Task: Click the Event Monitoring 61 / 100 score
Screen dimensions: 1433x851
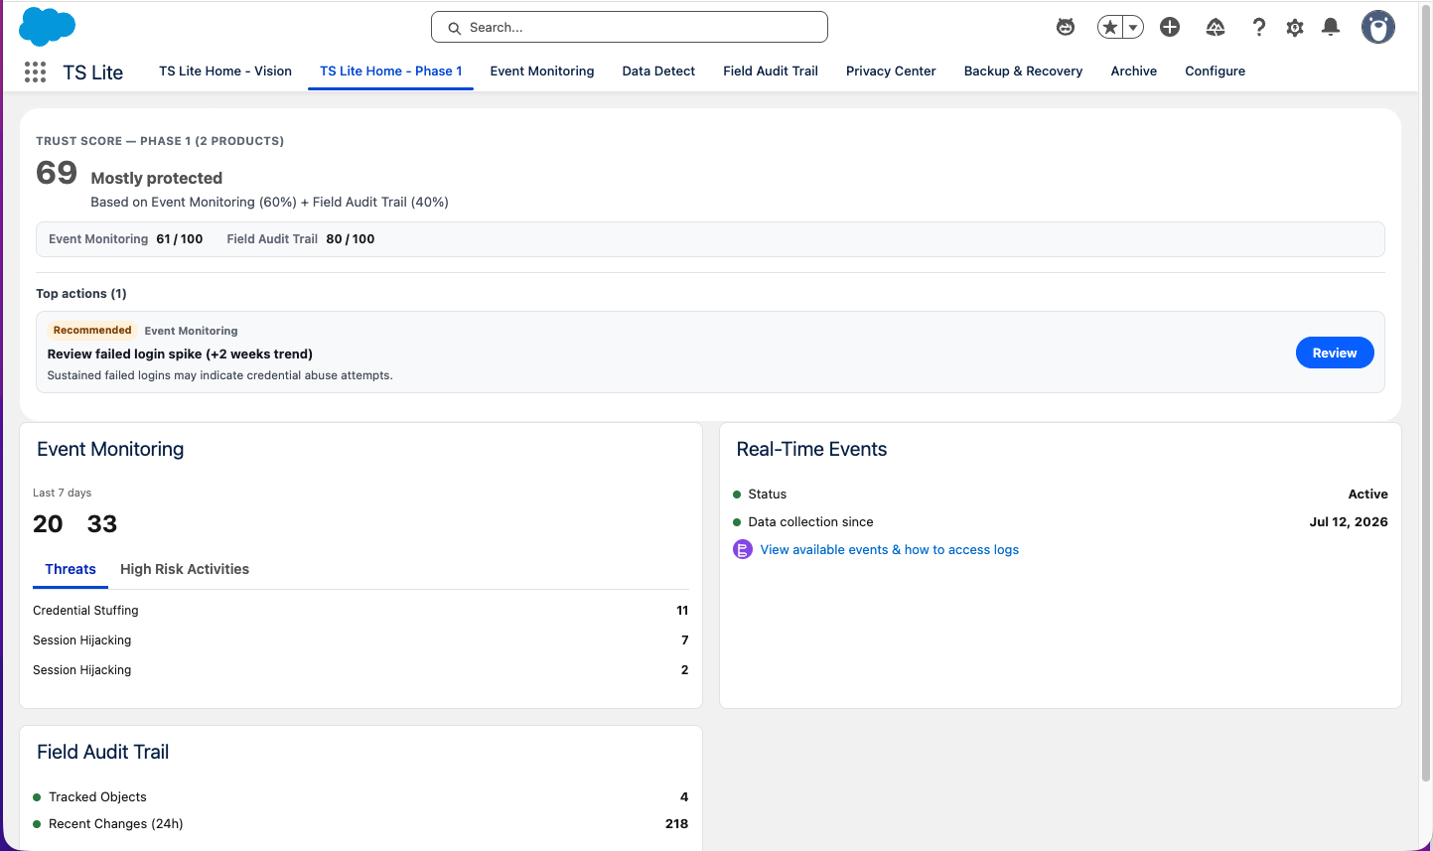Action: 126,239
